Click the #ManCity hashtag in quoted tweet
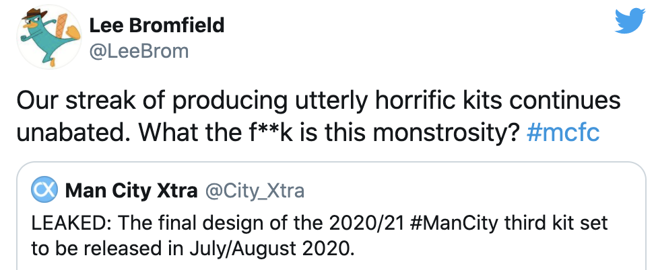 [455, 223]
